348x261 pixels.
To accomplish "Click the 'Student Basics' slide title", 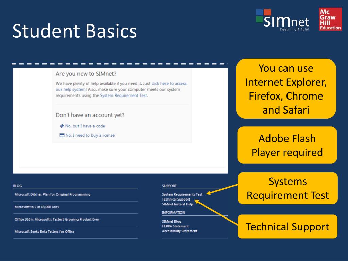I will (74, 31).
